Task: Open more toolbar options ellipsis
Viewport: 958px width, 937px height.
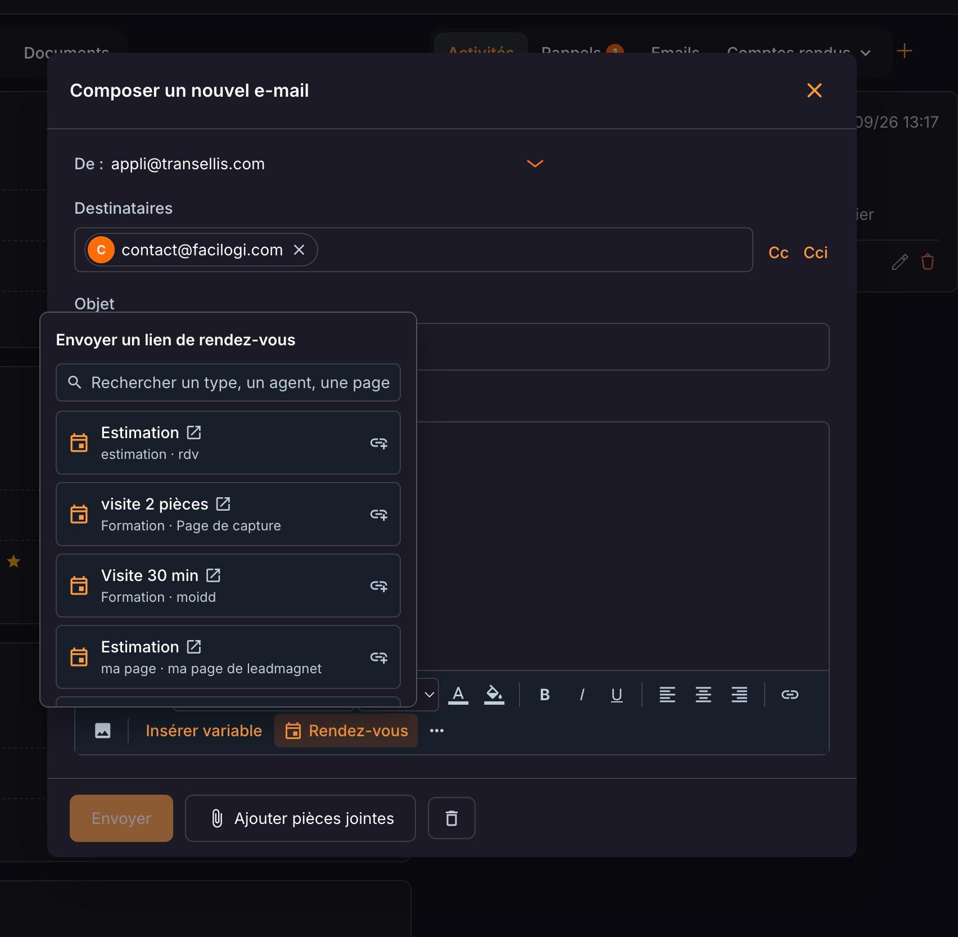Action: click(436, 731)
